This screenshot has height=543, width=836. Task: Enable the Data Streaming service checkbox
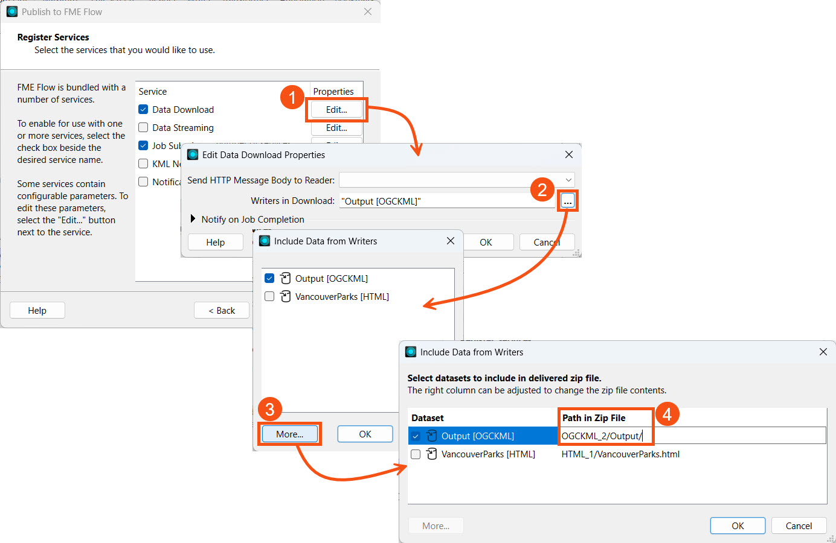point(143,128)
